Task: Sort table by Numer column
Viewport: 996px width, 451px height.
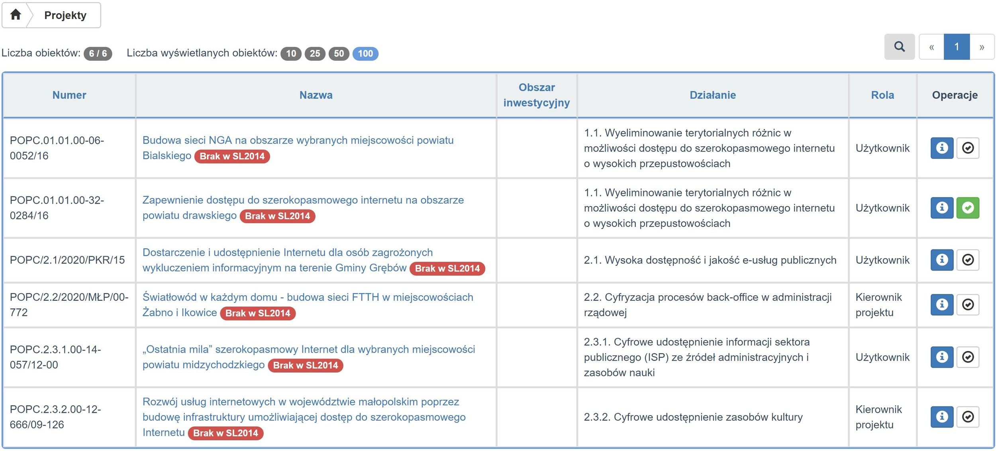Action: [x=69, y=95]
